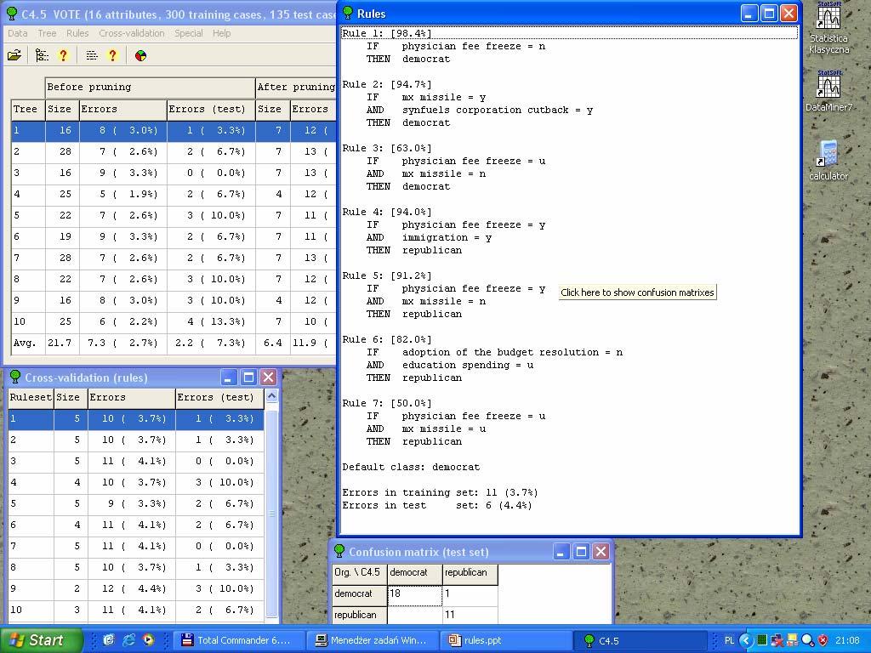Click the colored pie cross-validation icon
Viewport: 871px width, 653px height.
point(140,55)
